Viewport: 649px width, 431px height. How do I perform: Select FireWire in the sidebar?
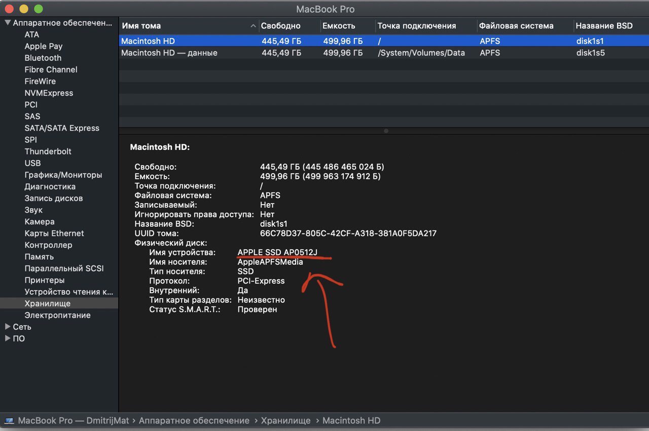(x=40, y=81)
